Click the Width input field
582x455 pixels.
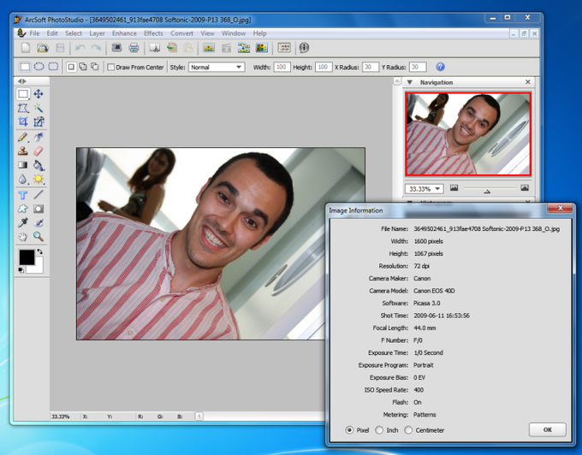282,67
